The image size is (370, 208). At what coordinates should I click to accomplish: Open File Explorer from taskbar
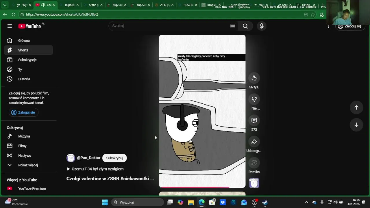tap(191, 202)
